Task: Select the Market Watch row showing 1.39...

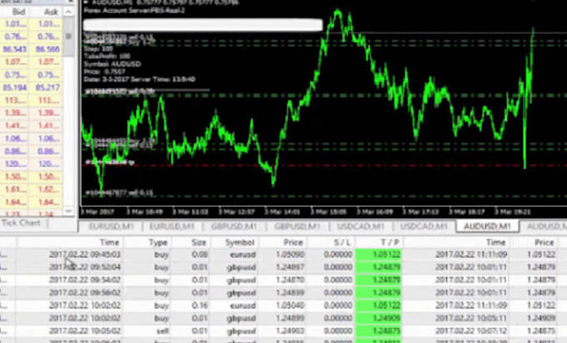Action: click(32, 113)
